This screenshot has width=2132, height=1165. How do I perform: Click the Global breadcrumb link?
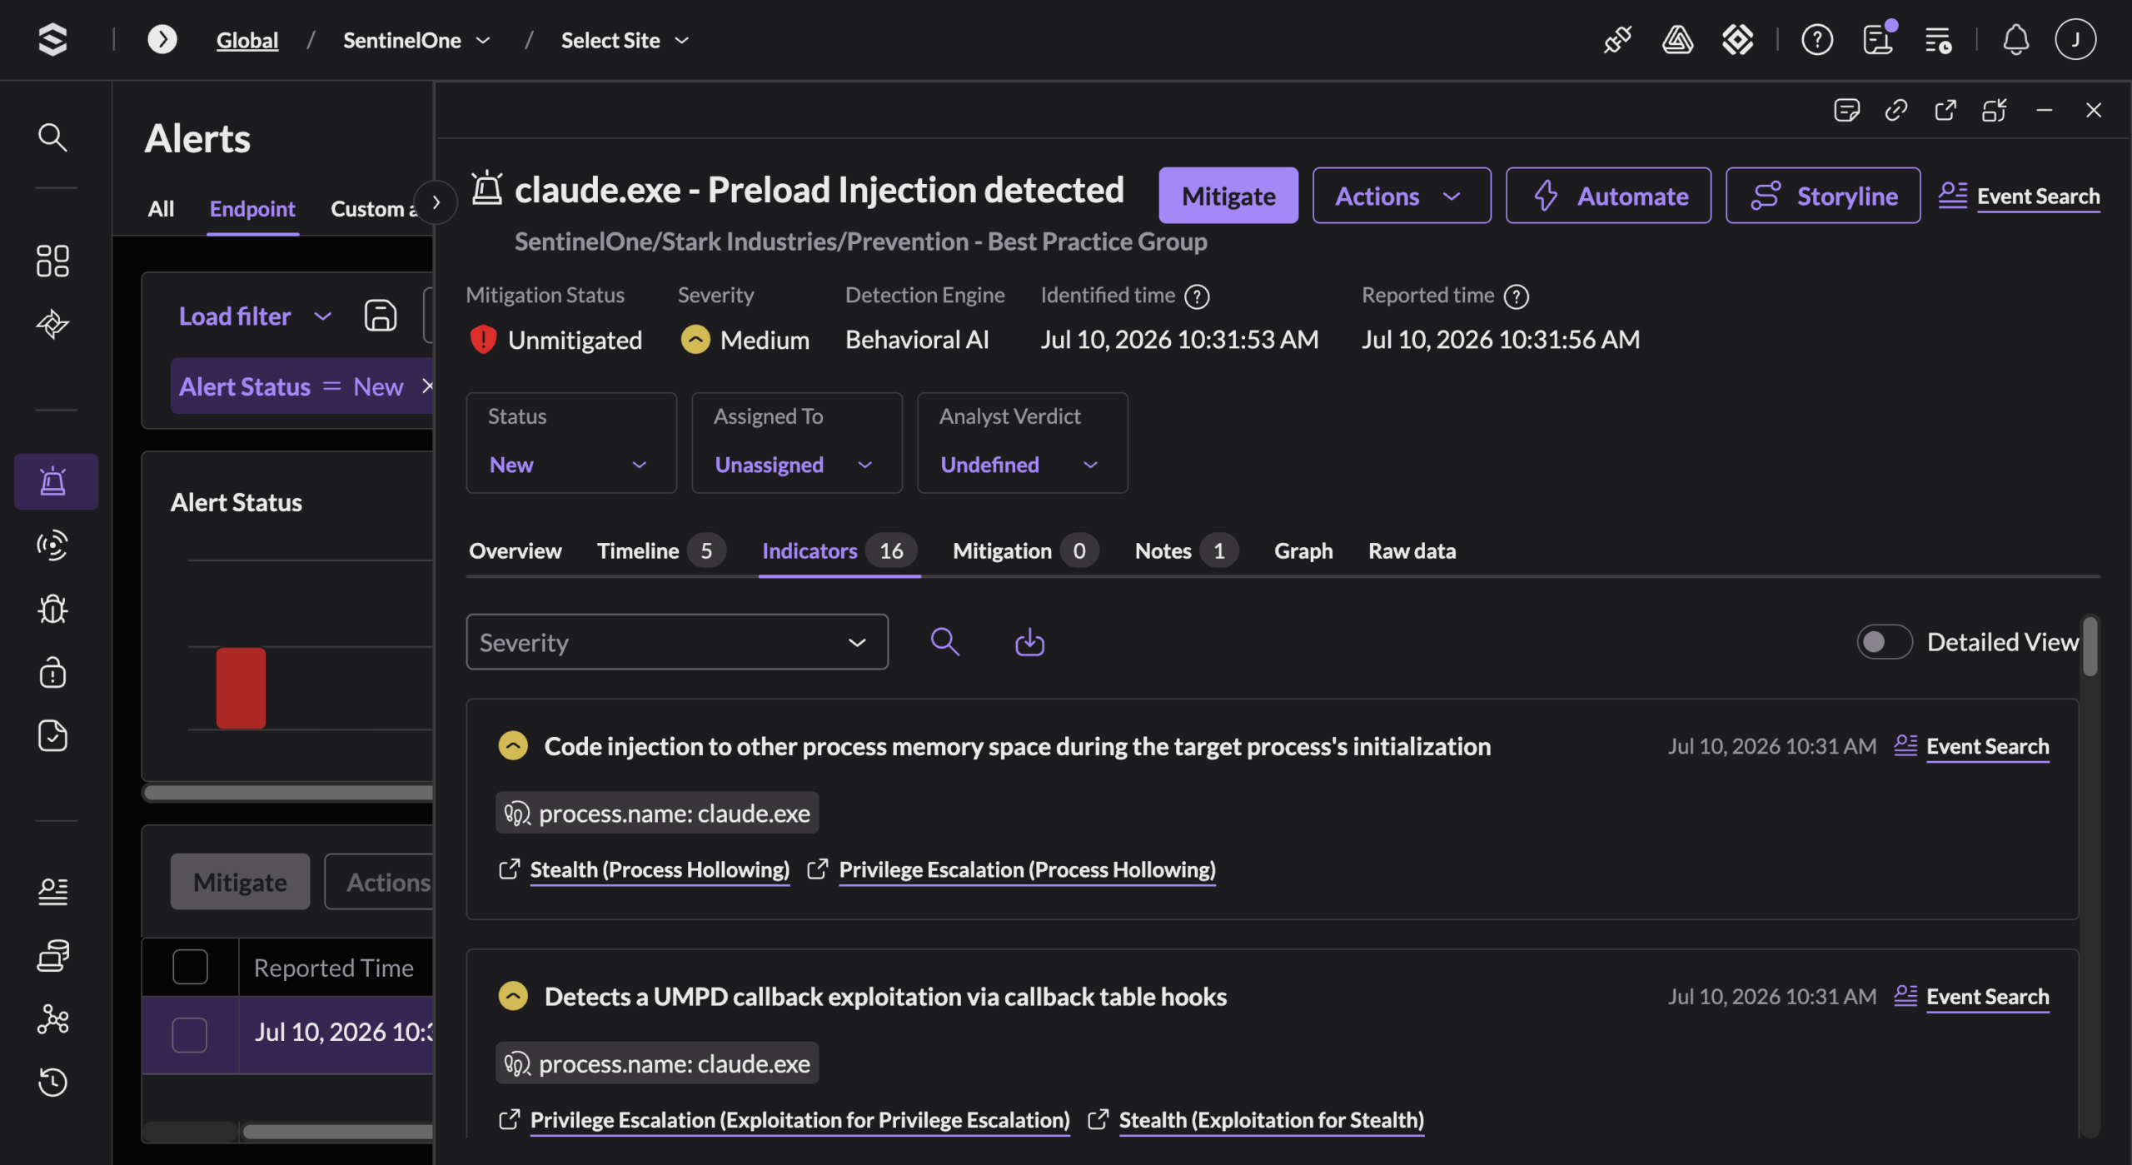point(247,40)
